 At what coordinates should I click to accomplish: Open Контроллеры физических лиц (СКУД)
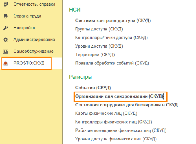[x=114, y=122]
